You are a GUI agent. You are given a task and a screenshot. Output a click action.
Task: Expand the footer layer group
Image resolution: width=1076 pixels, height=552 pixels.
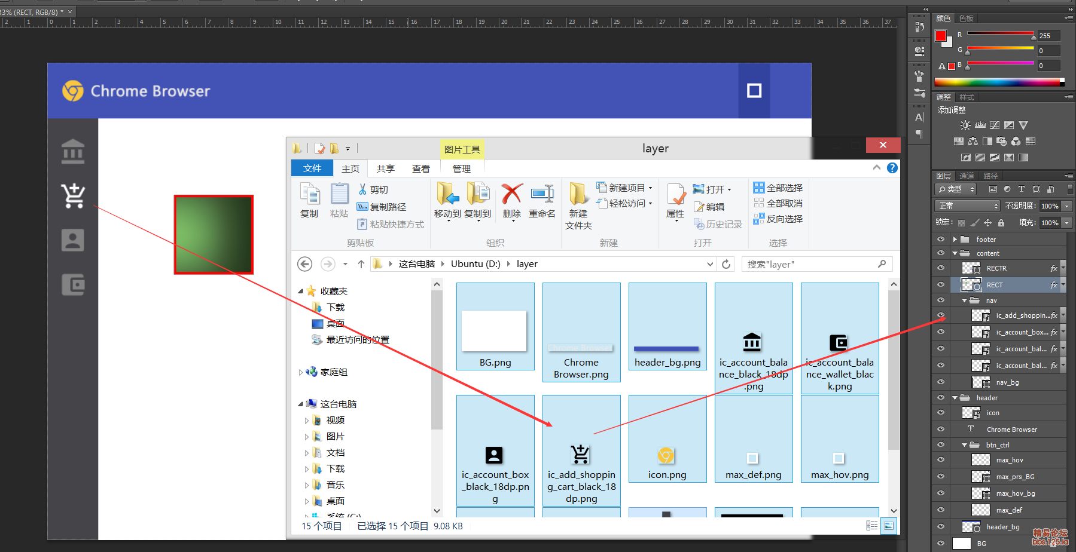pos(955,240)
